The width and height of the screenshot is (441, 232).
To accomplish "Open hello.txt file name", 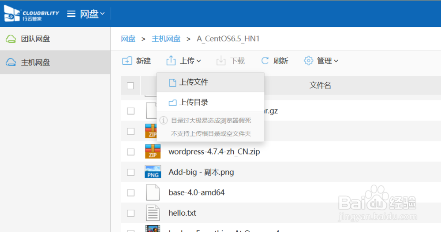I will click(x=182, y=213).
